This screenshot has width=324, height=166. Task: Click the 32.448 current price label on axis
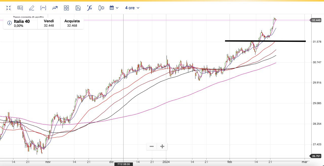(x=316, y=20)
